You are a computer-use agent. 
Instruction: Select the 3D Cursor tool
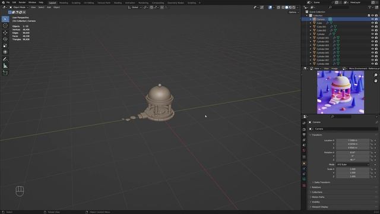pos(5,26)
